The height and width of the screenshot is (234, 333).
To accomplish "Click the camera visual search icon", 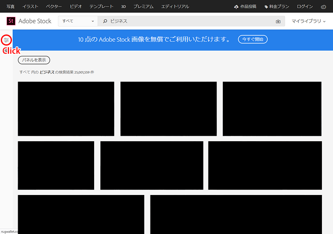I will 278,21.
